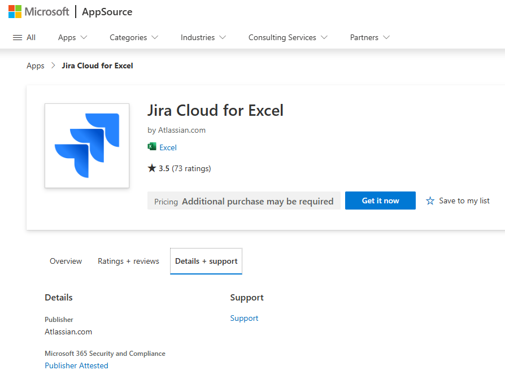Follow the Support link
This screenshot has width=505, height=379.
244,318
